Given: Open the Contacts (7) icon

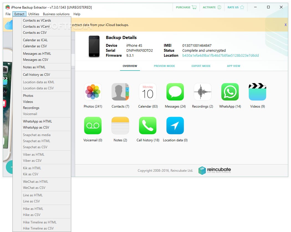Looking at the screenshot, I should click(x=120, y=92).
